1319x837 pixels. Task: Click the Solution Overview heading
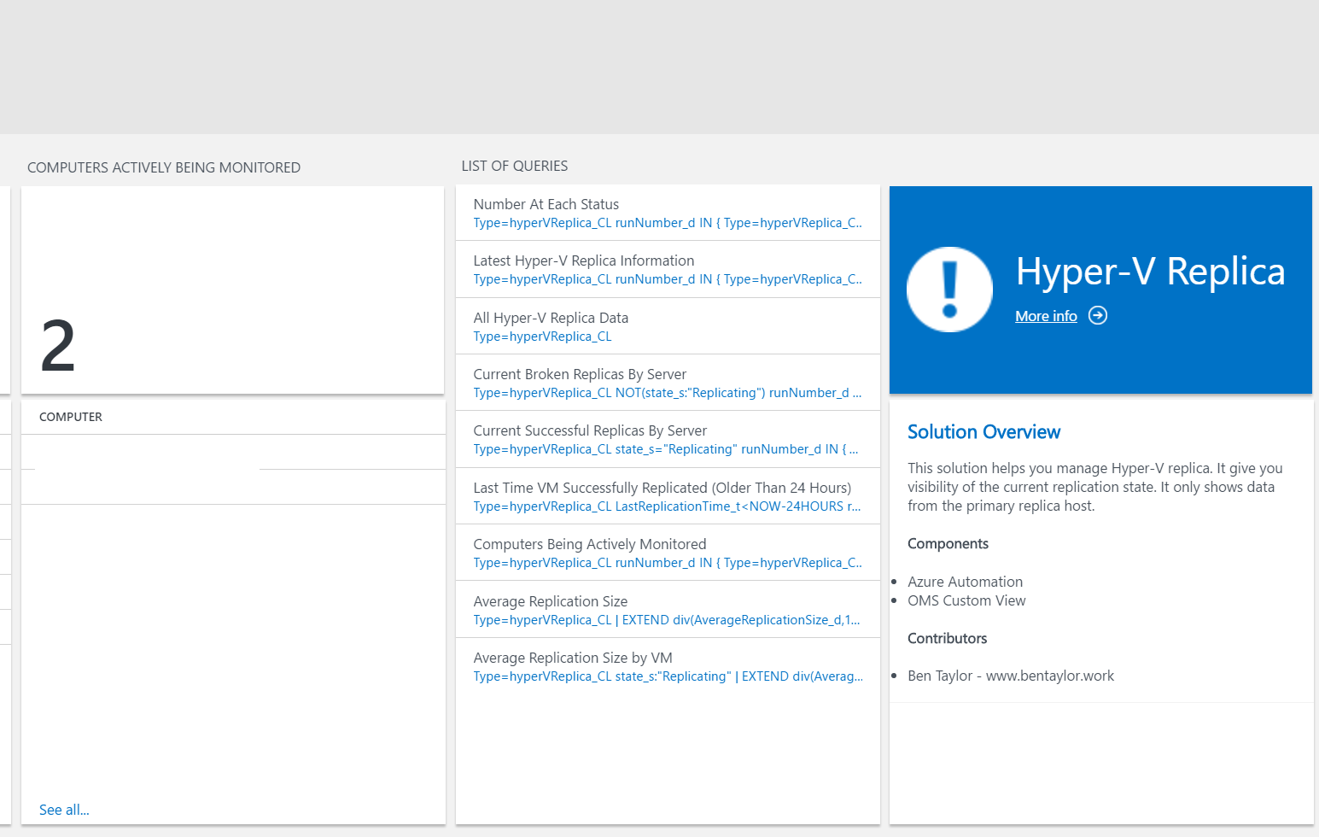click(983, 432)
